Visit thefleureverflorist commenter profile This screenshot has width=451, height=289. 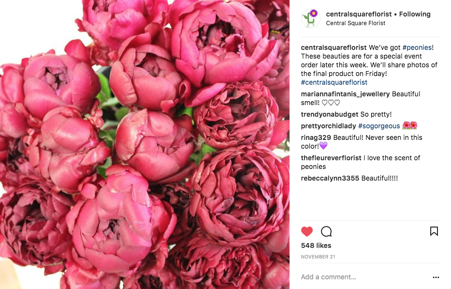(x=331, y=158)
